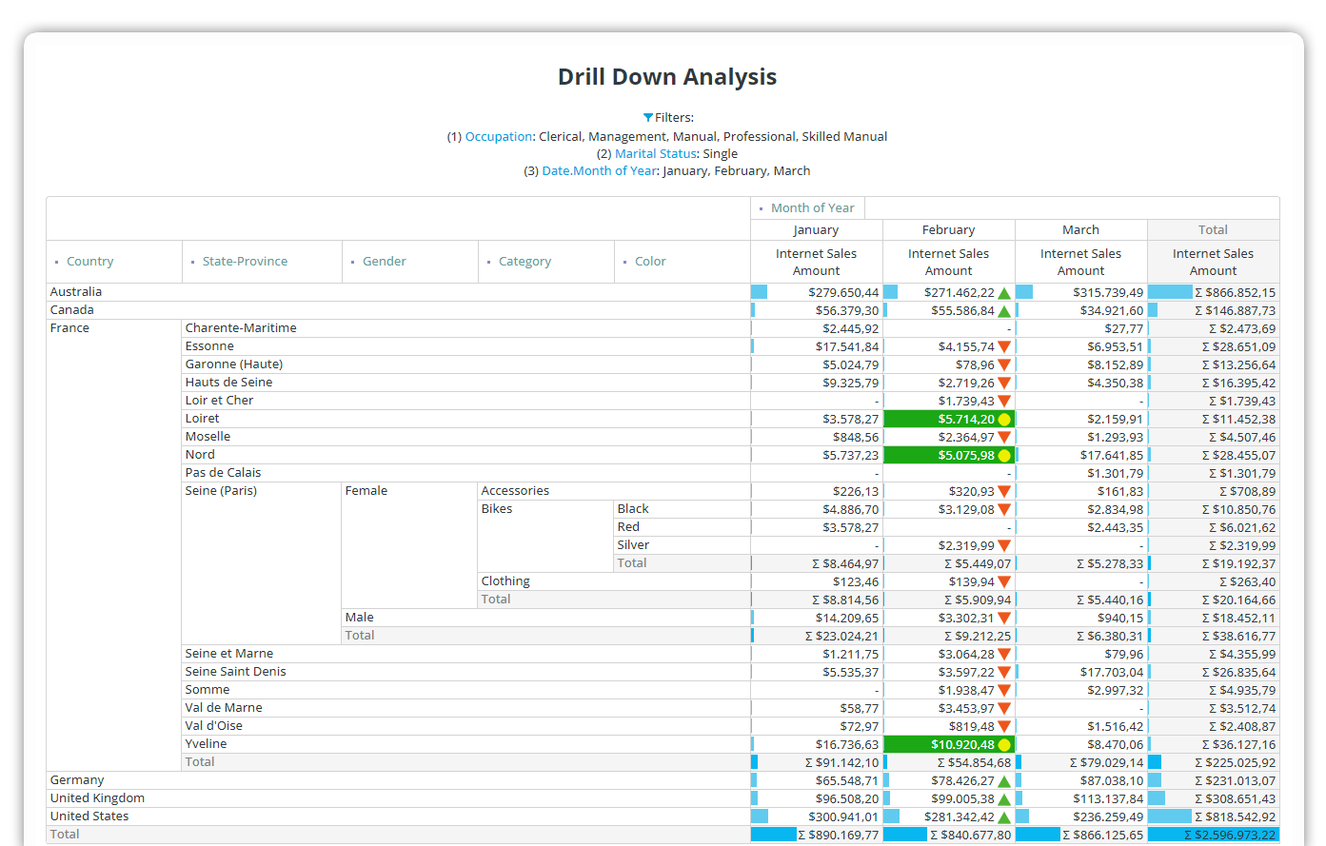
Task: Click the February column header
Action: pos(948,229)
